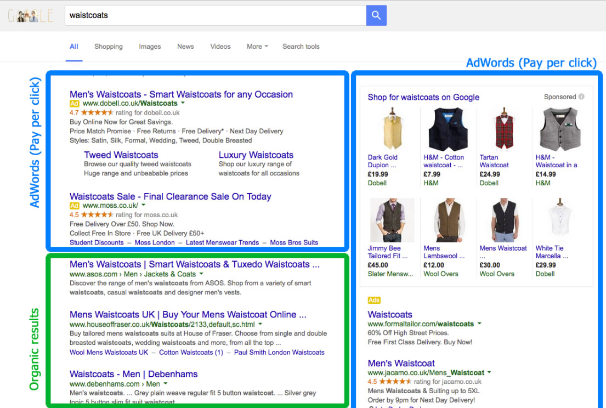Click the Sponsored info icon

pyautogui.click(x=581, y=97)
